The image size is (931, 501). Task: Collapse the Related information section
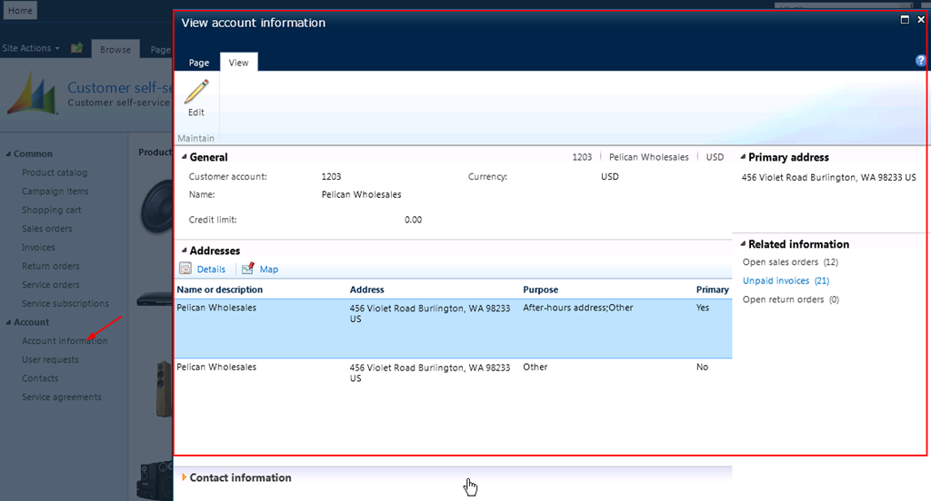pyautogui.click(x=742, y=245)
